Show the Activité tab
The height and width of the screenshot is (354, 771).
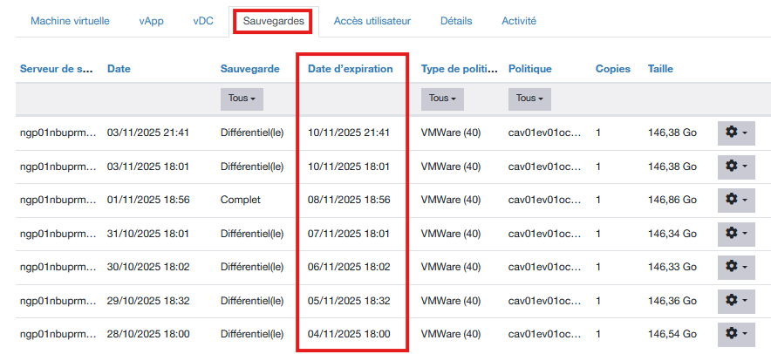tap(519, 21)
